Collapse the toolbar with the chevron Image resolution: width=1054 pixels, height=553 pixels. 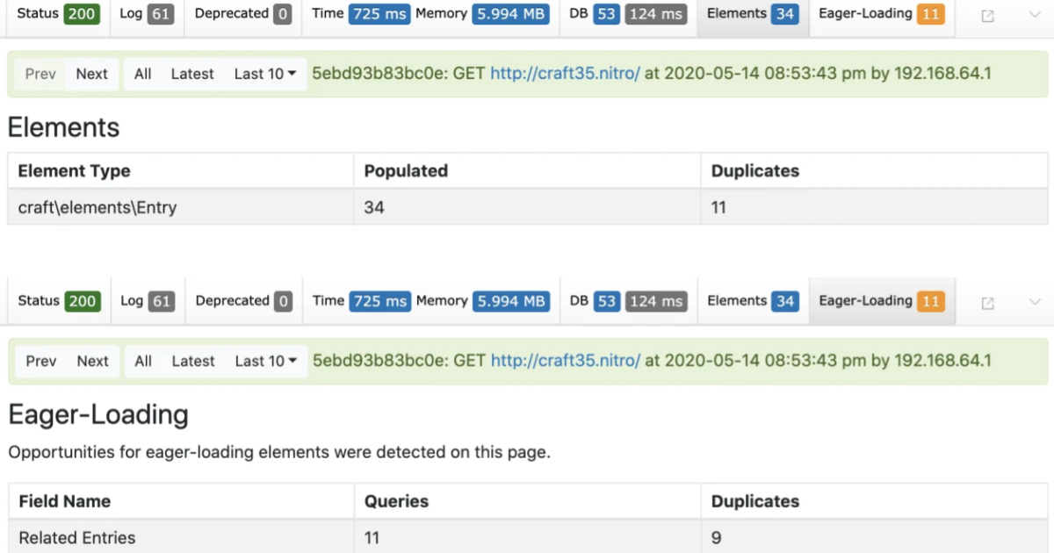point(1032,13)
